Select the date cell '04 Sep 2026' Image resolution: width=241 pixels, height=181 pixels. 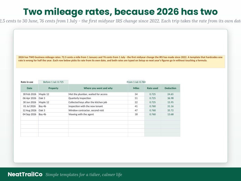[x=29, y=114]
